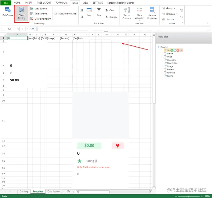Image resolution: width=212 pixels, height=198 pixels.
Task: Open the FILE menu
Action: tap(6, 3)
